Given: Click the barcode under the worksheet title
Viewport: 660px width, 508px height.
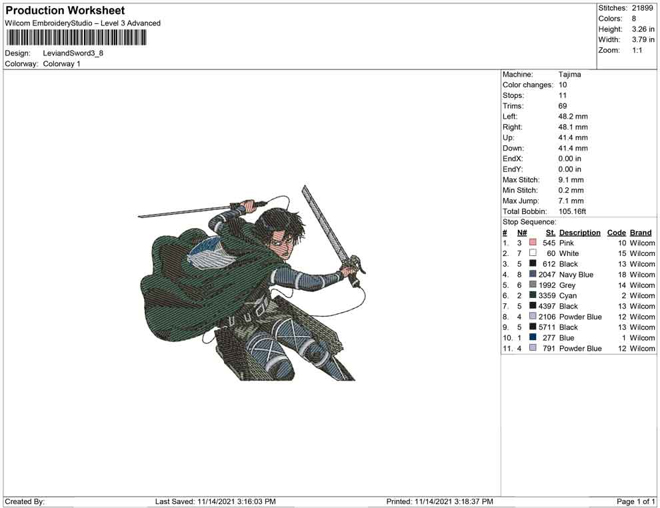Looking at the screenshot, I should click(x=76, y=37).
